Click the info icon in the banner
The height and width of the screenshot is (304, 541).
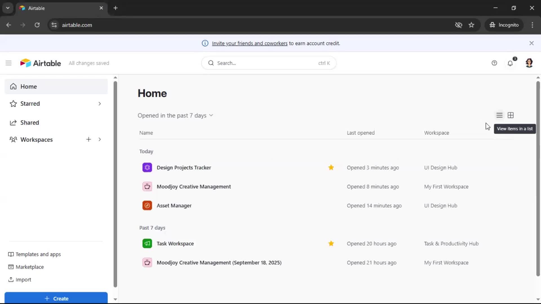(x=205, y=43)
